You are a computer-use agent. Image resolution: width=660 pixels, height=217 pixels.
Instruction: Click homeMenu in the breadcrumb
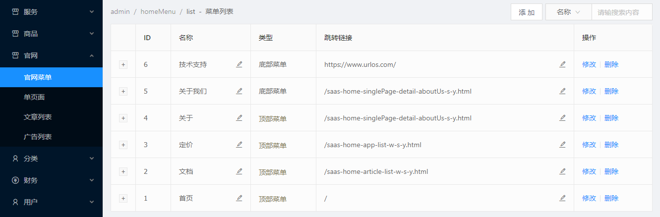click(x=158, y=11)
